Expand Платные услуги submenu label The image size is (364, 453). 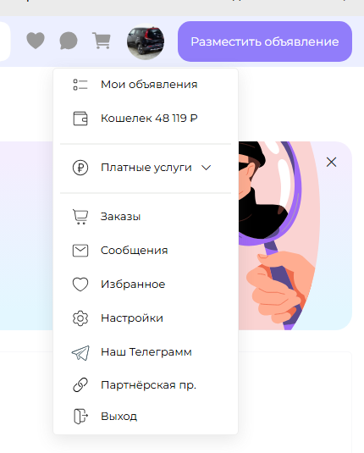point(146,168)
